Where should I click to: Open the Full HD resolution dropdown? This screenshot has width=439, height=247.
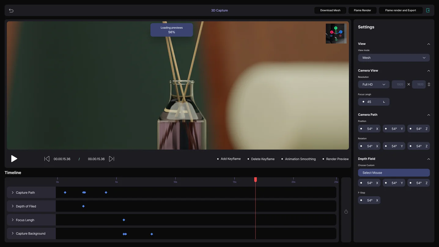tap(374, 84)
